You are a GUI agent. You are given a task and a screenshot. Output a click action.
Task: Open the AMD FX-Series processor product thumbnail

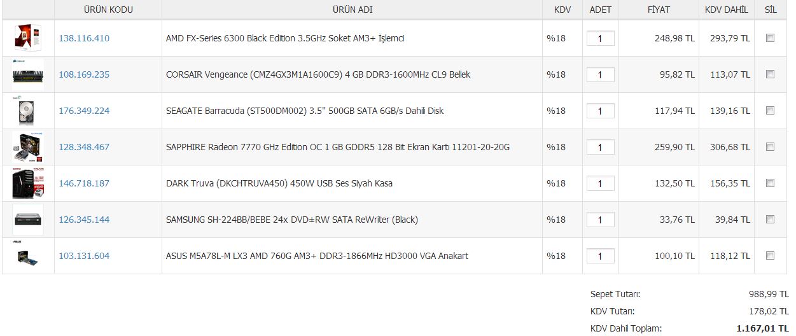click(28, 38)
